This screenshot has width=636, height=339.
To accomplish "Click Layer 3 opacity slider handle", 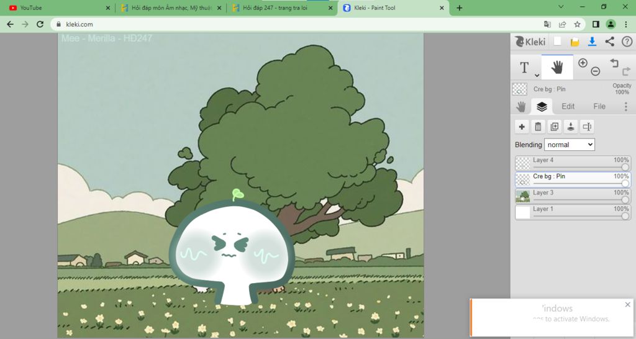I will (625, 199).
